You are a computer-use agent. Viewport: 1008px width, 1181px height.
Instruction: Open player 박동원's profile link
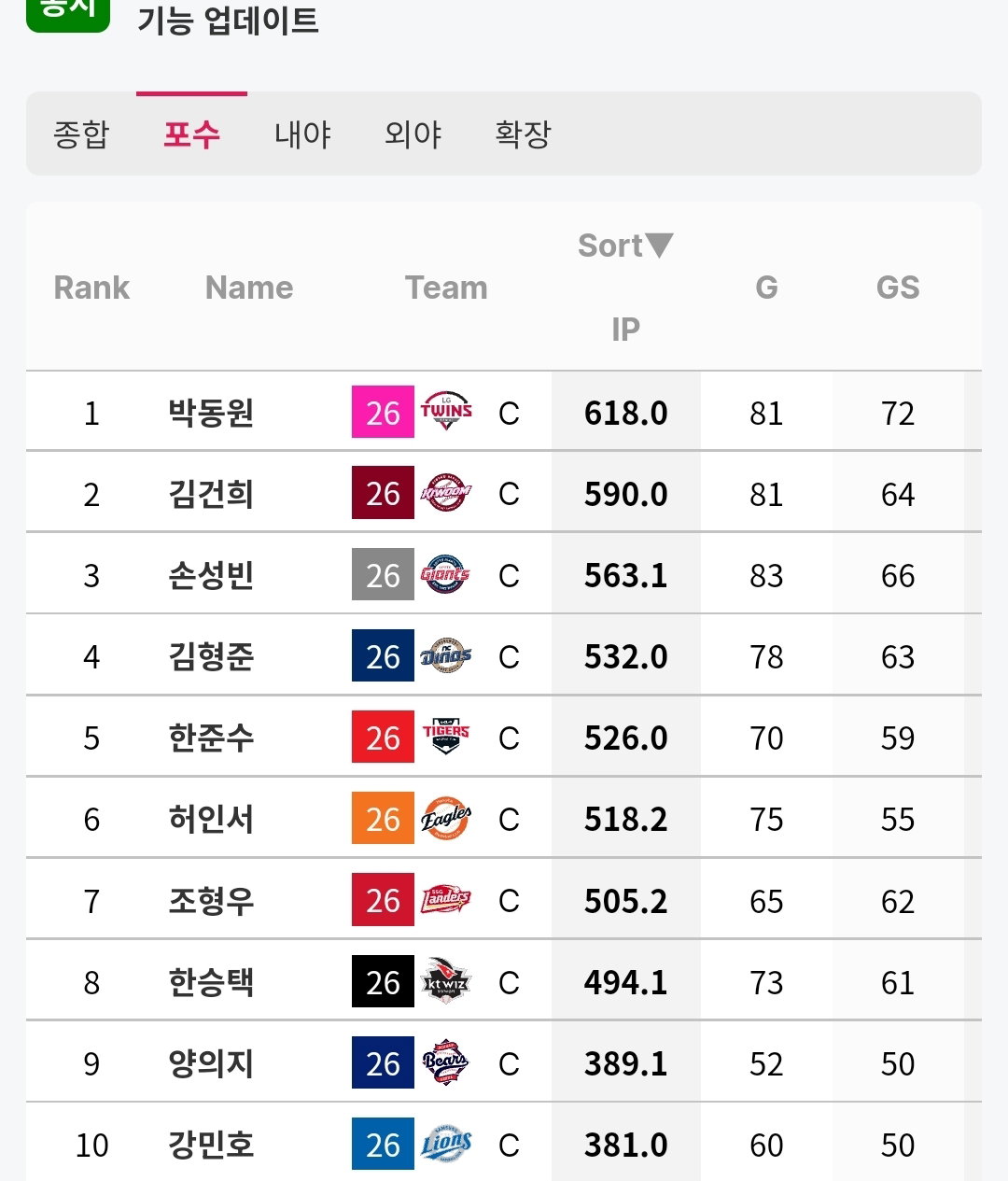coord(211,412)
